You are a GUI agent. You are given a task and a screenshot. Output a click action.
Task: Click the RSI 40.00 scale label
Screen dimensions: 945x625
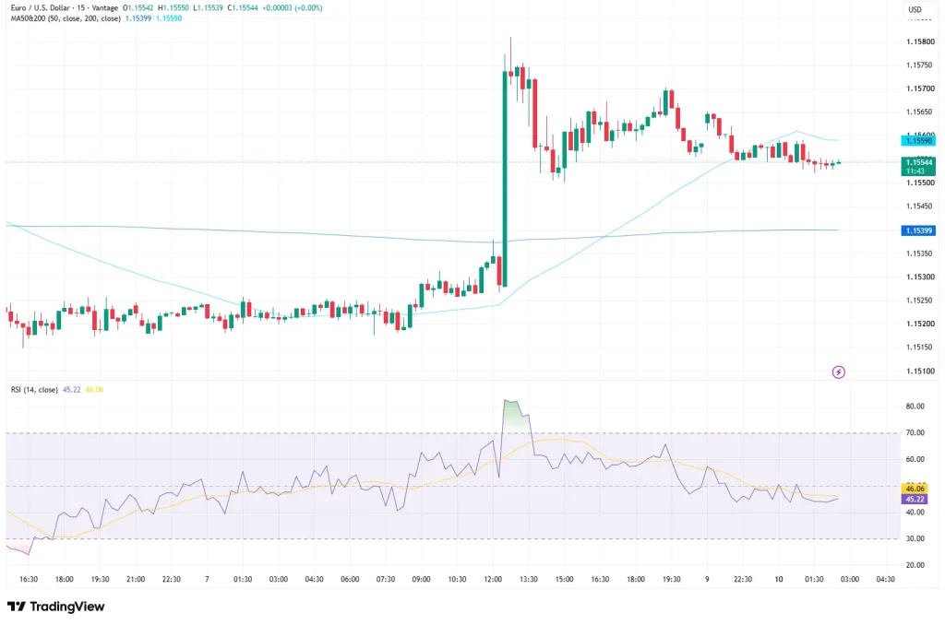915,513
